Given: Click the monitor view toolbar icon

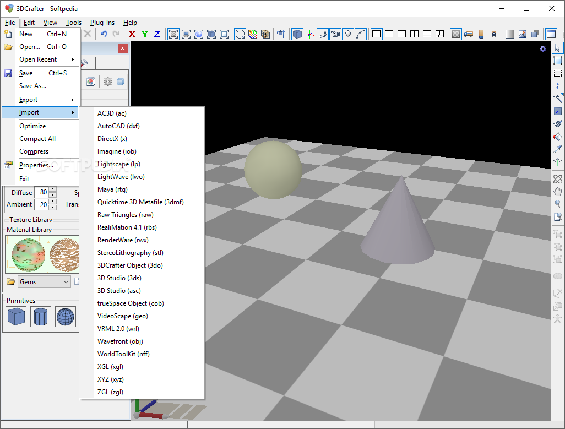Looking at the screenshot, I should pos(186,34).
